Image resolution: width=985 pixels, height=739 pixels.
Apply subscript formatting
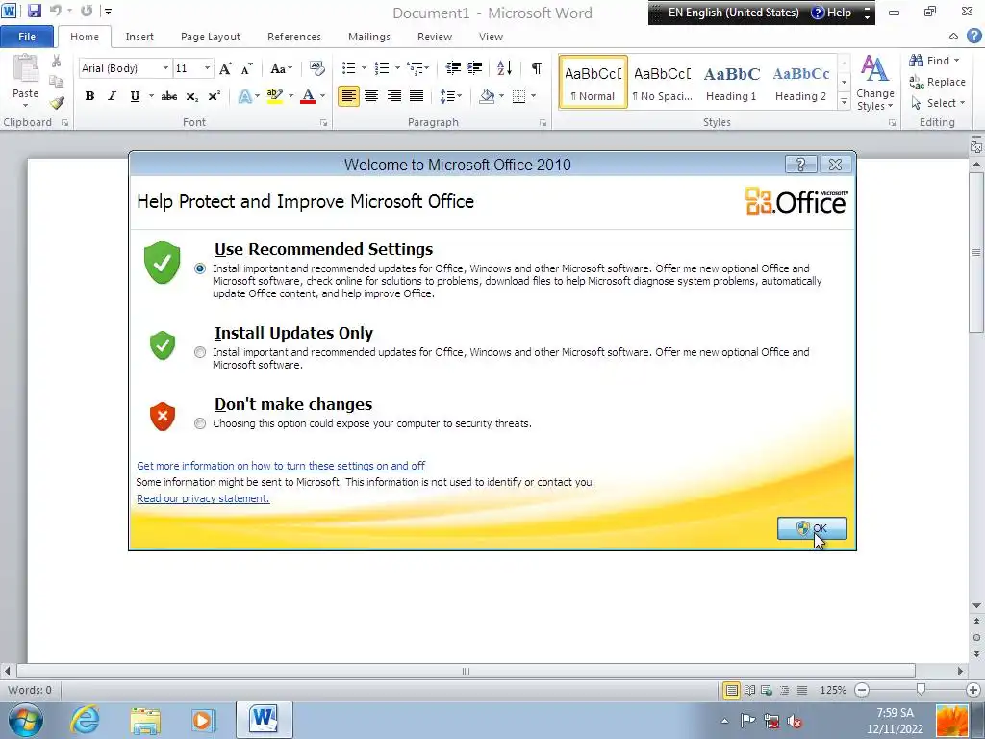[192, 96]
